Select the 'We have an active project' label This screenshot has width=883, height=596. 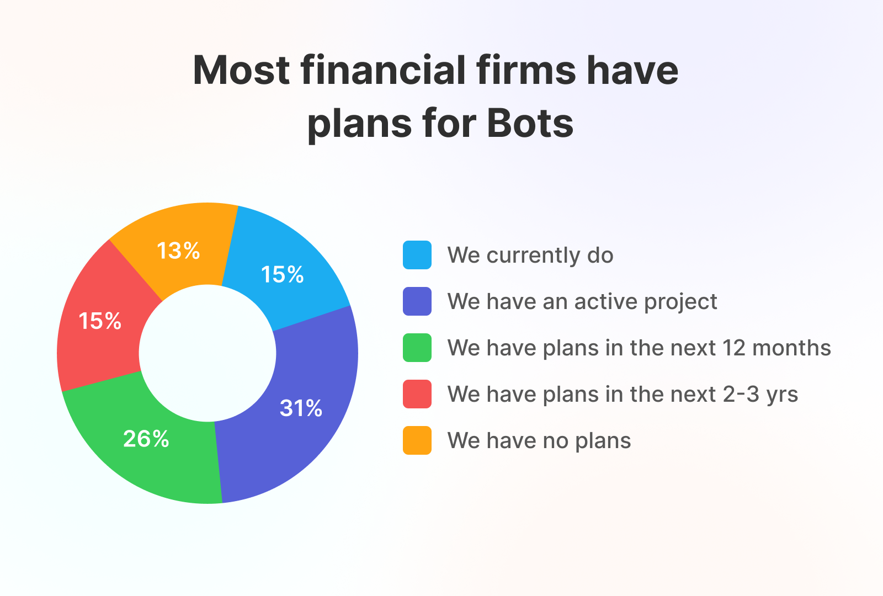coord(582,301)
